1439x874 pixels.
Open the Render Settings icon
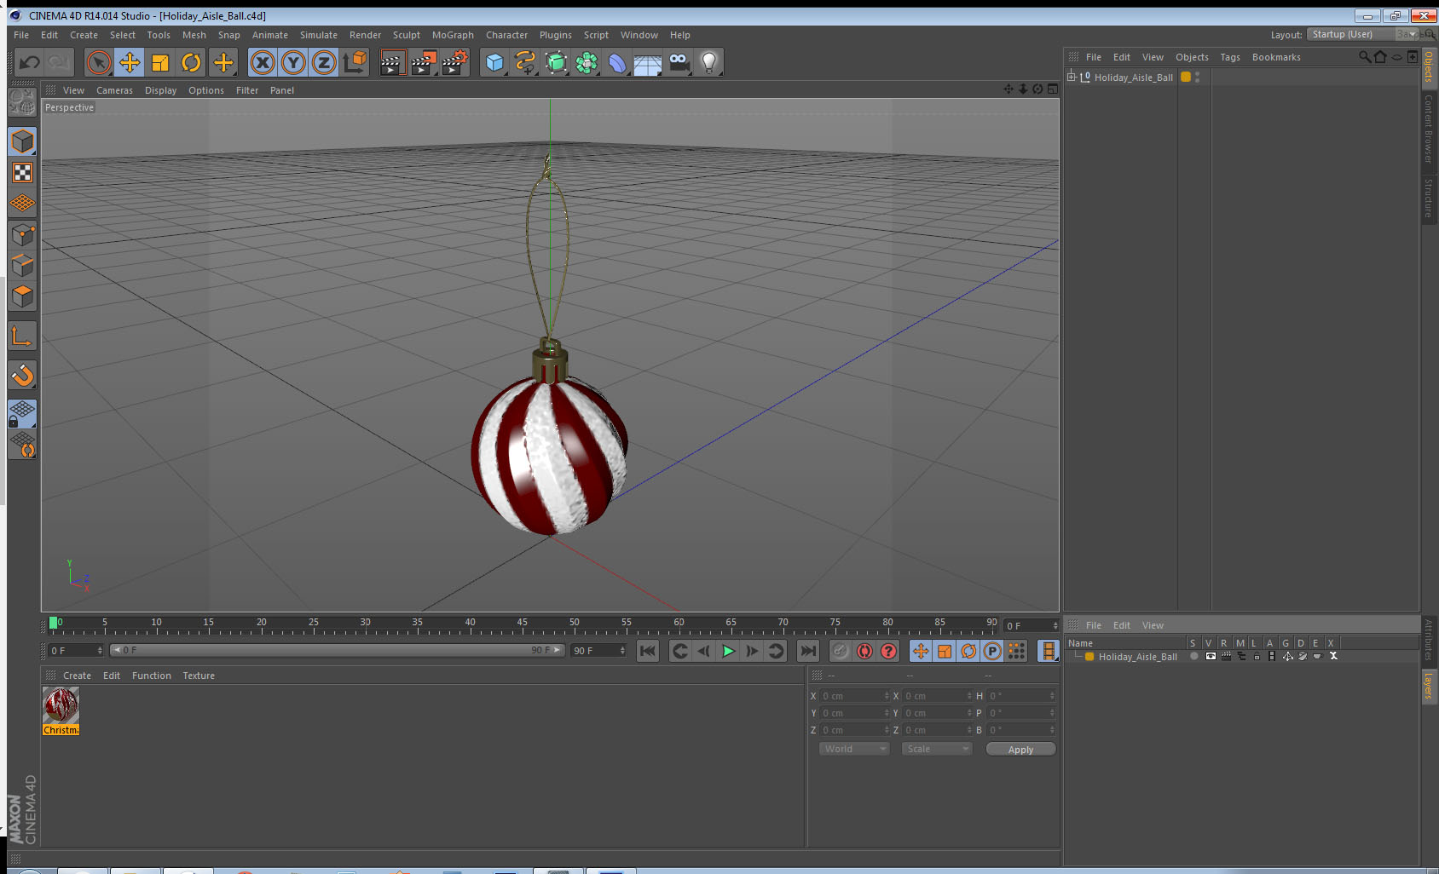tap(455, 62)
